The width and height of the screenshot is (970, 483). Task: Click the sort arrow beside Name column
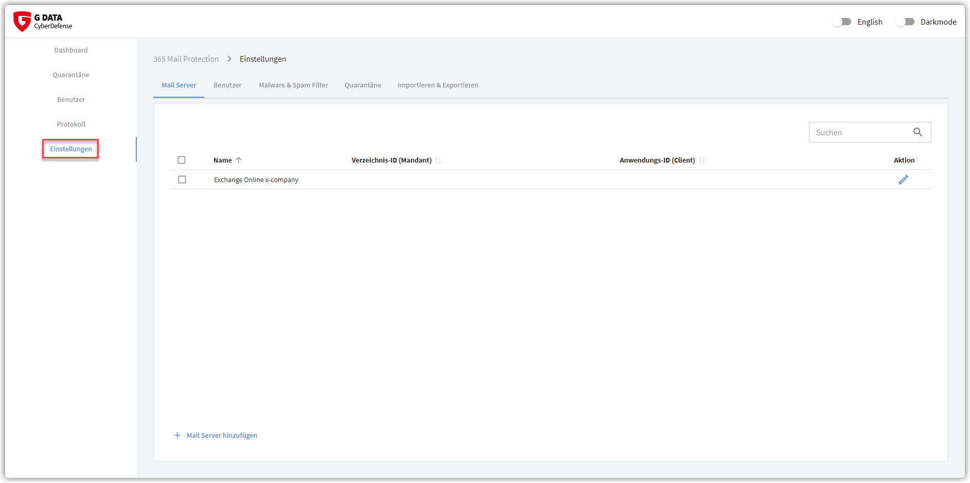[239, 160]
